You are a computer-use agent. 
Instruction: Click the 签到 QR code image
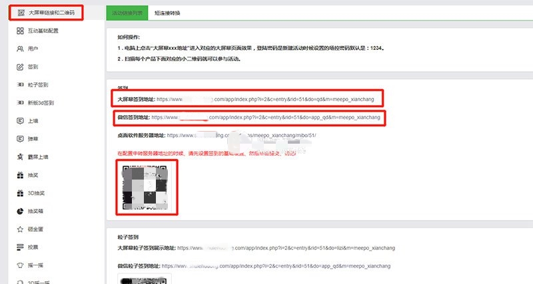pos(145,188)
